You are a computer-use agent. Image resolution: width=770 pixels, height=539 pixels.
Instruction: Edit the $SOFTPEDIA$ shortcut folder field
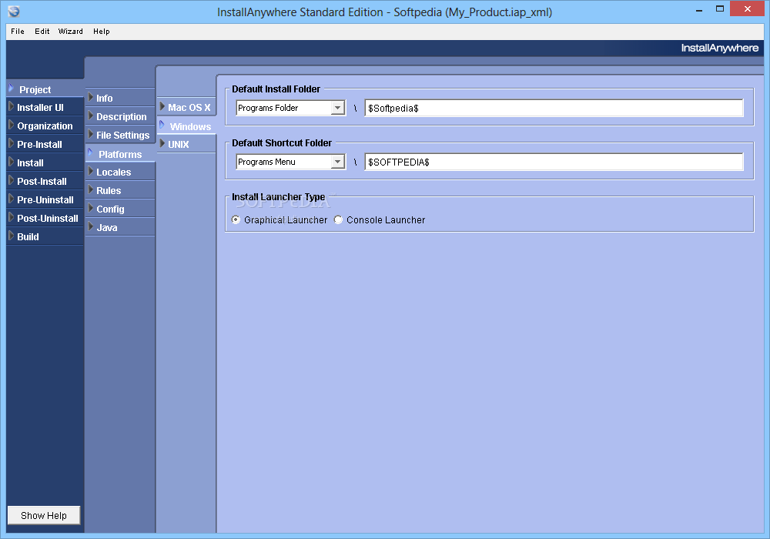point(554,162)
